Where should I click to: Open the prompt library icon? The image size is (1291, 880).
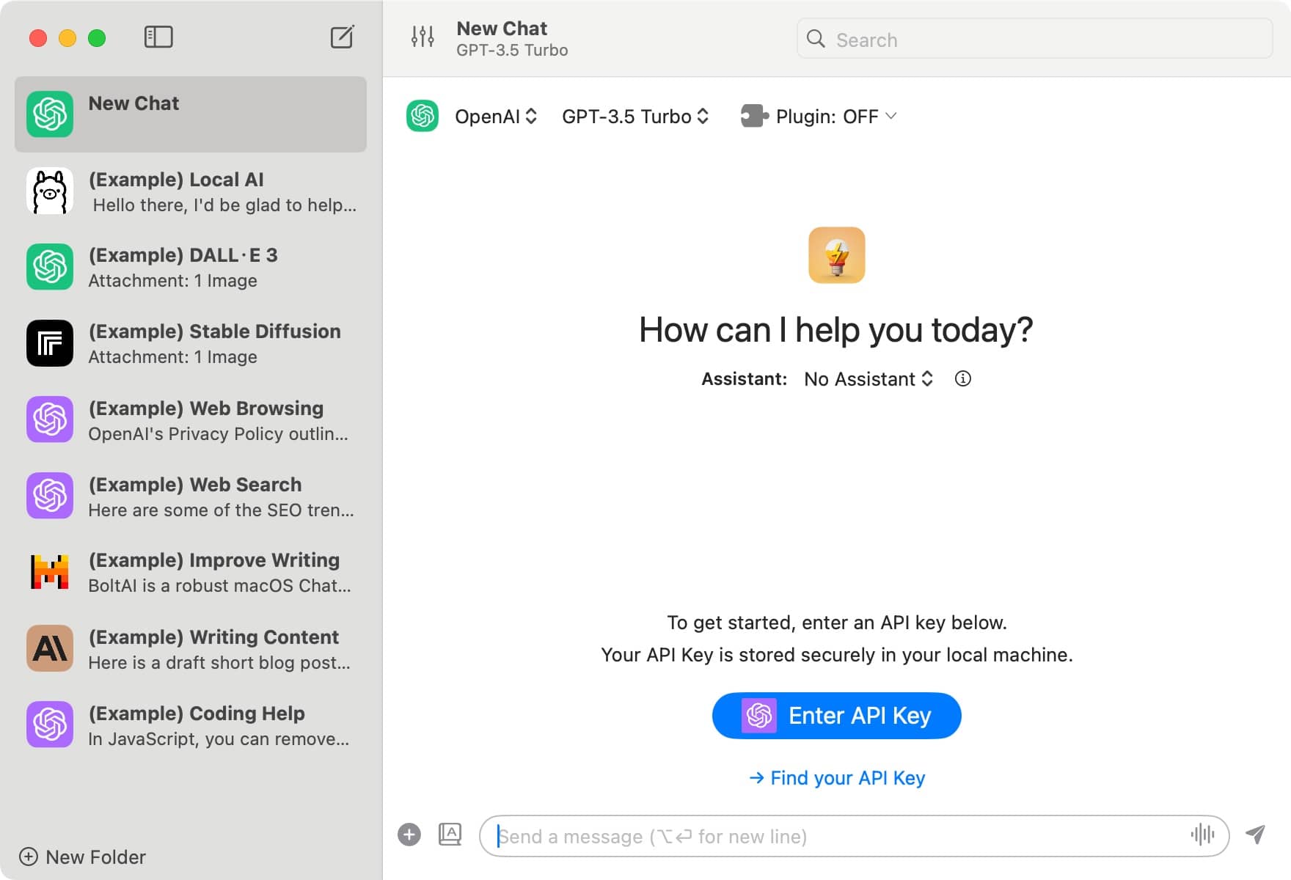point(450,835)
